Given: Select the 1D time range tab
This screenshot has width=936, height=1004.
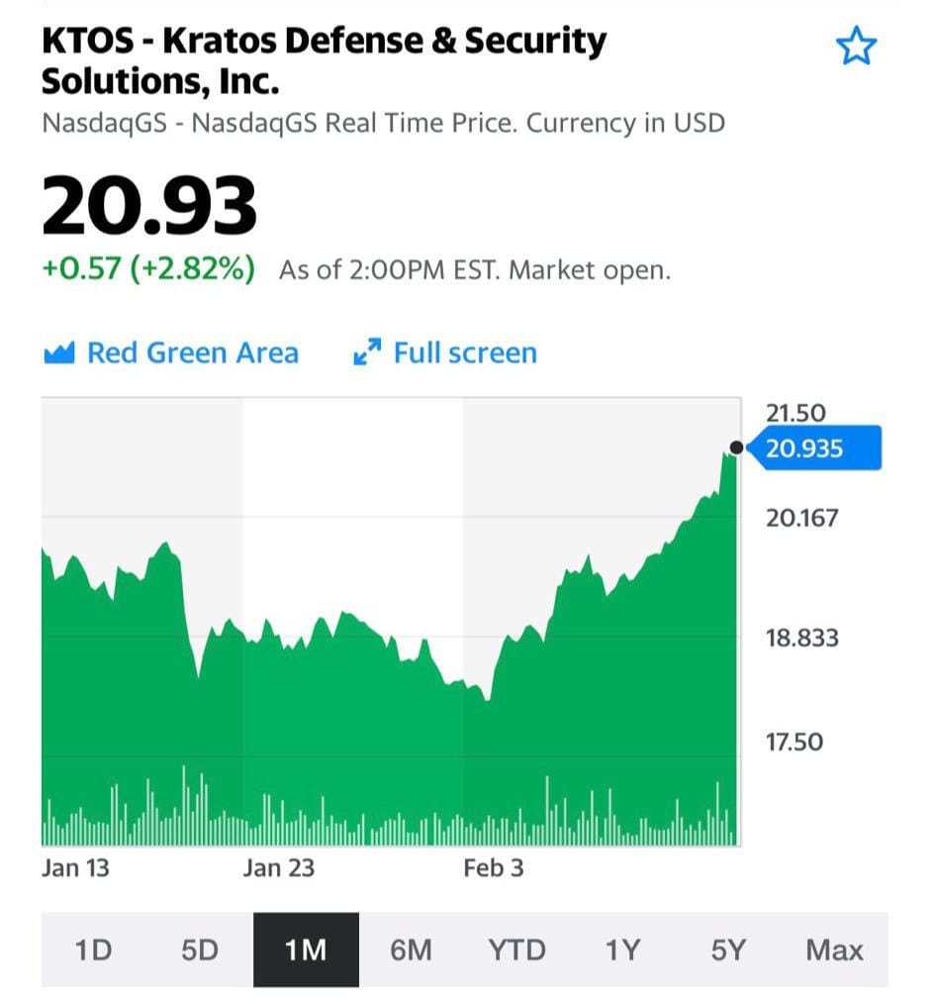Looking at the screenshot, I should (94, 951).
